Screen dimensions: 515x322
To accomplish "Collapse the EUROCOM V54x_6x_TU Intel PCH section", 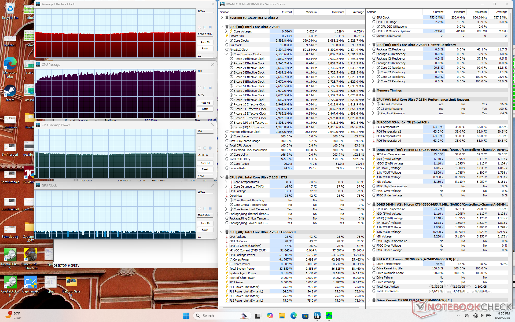I will pyautogui.click(x=369, y=122).
